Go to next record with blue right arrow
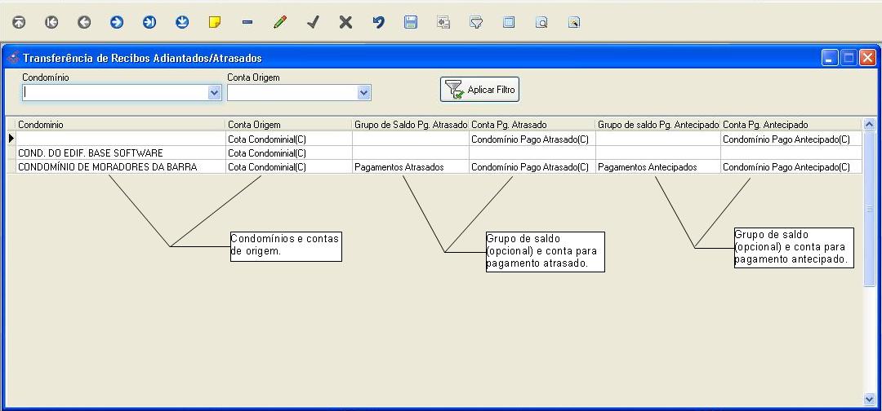This screenshot has height=411, width=882. point(117,23)
